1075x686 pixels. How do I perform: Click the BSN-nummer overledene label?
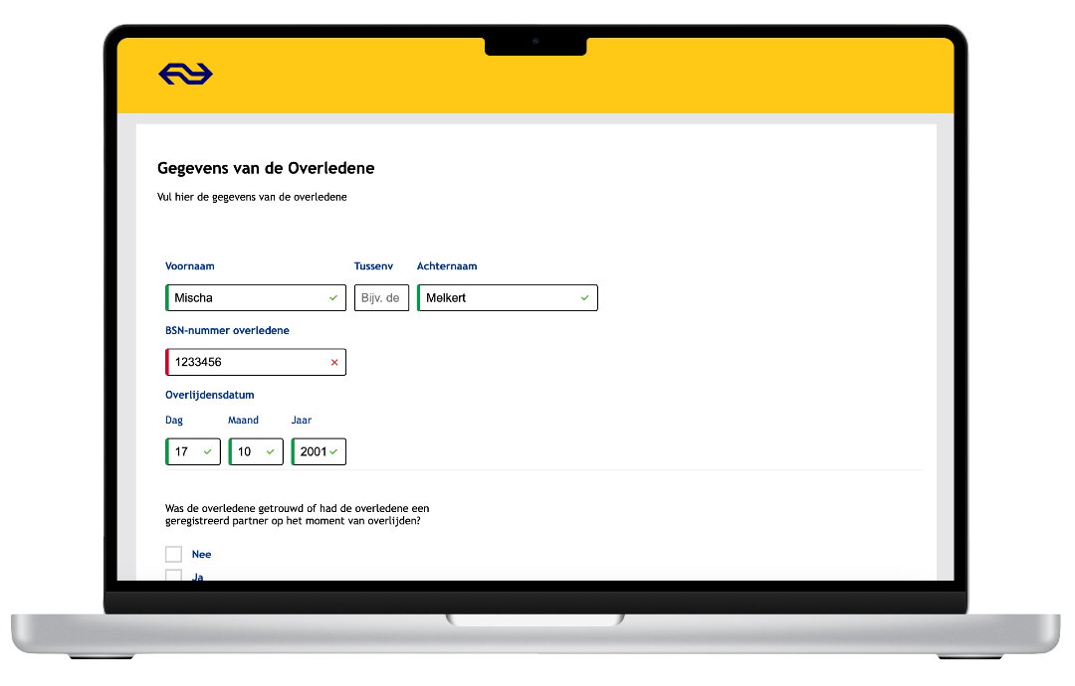(x=227, y=331)
